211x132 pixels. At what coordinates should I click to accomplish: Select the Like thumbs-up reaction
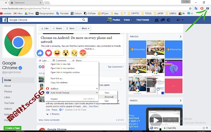click(40, 53)
